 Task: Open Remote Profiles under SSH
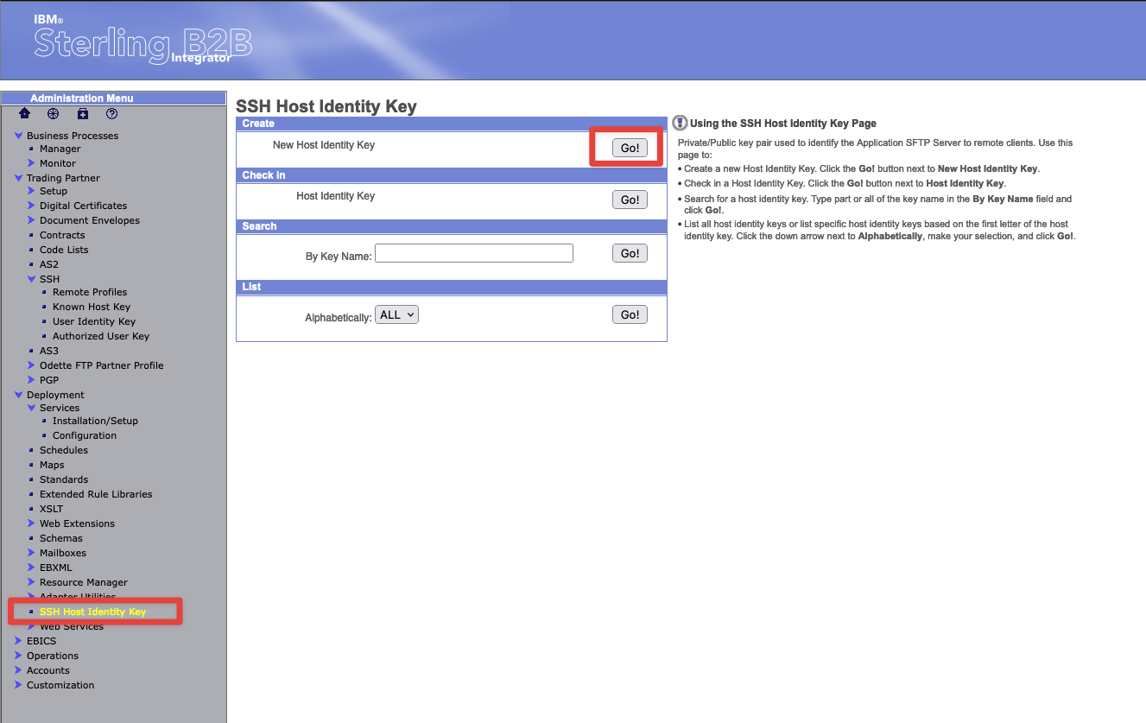[x=90, y=292]
